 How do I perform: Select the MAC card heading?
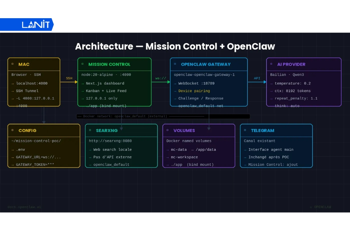(x=24, y=64)
